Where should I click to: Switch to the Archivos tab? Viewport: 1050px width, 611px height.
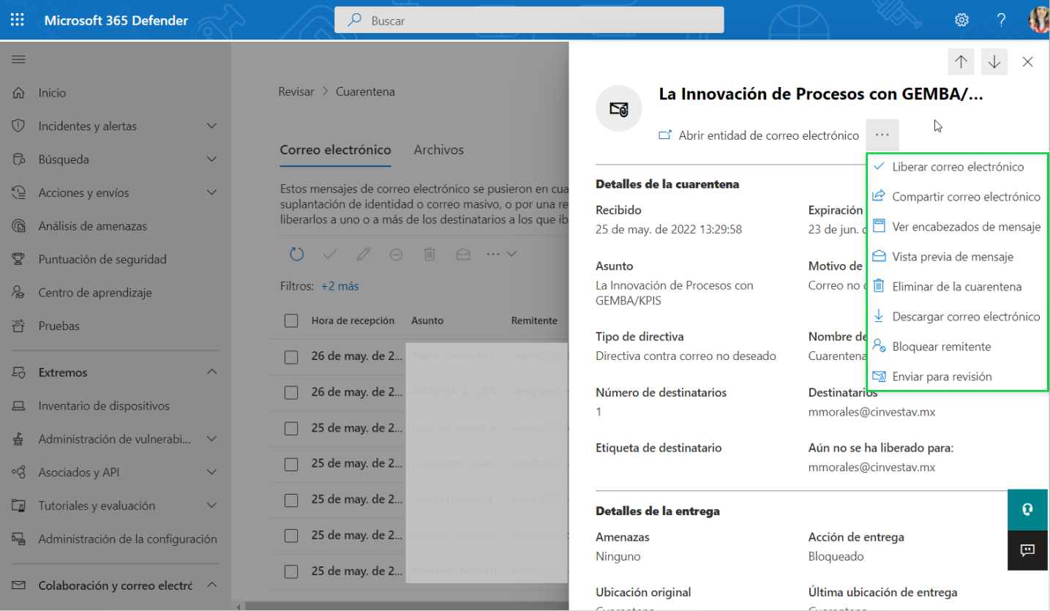(438, 150)
